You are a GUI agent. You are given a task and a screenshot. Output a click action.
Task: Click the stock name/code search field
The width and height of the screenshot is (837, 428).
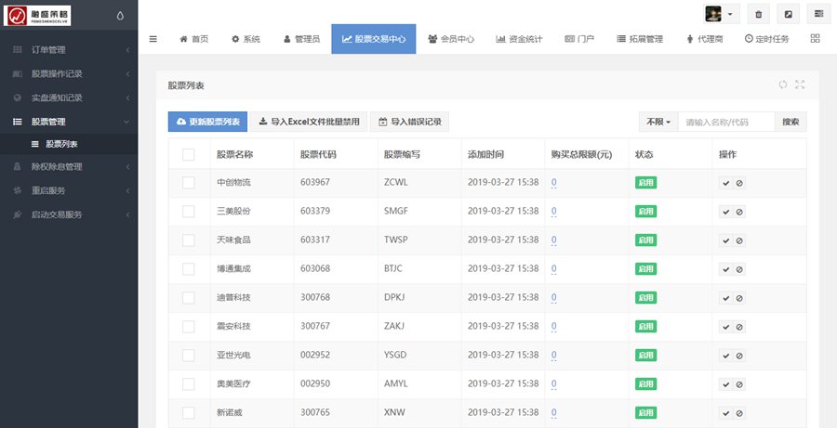[725, 122]
